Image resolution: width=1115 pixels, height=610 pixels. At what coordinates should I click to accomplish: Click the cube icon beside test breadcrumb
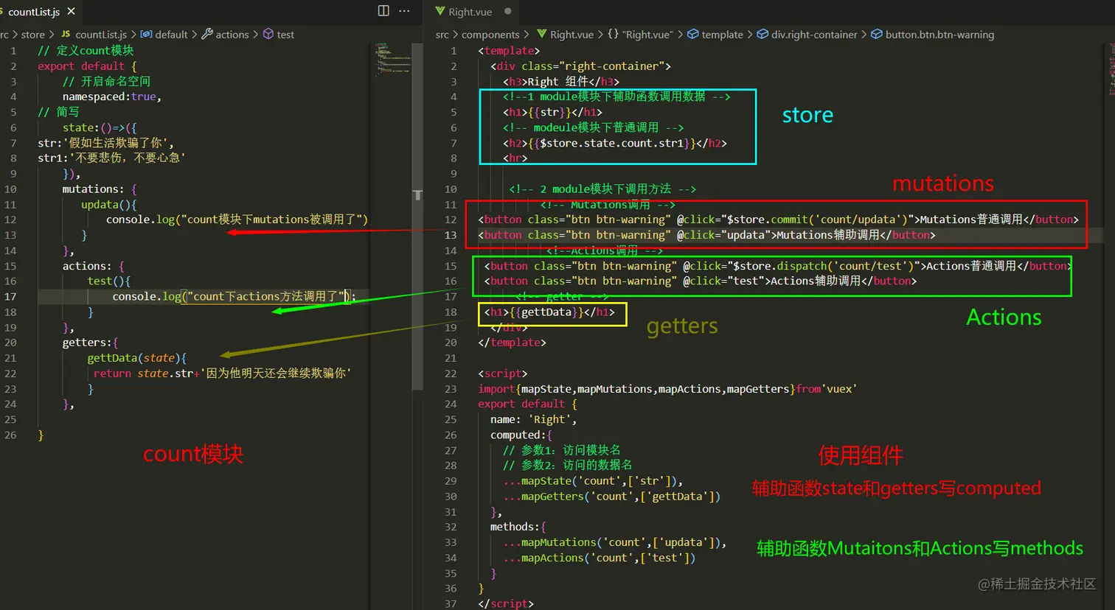268,34
